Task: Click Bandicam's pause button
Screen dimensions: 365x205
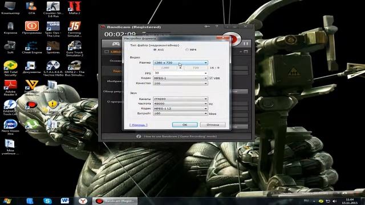Action: click(246, 43)
